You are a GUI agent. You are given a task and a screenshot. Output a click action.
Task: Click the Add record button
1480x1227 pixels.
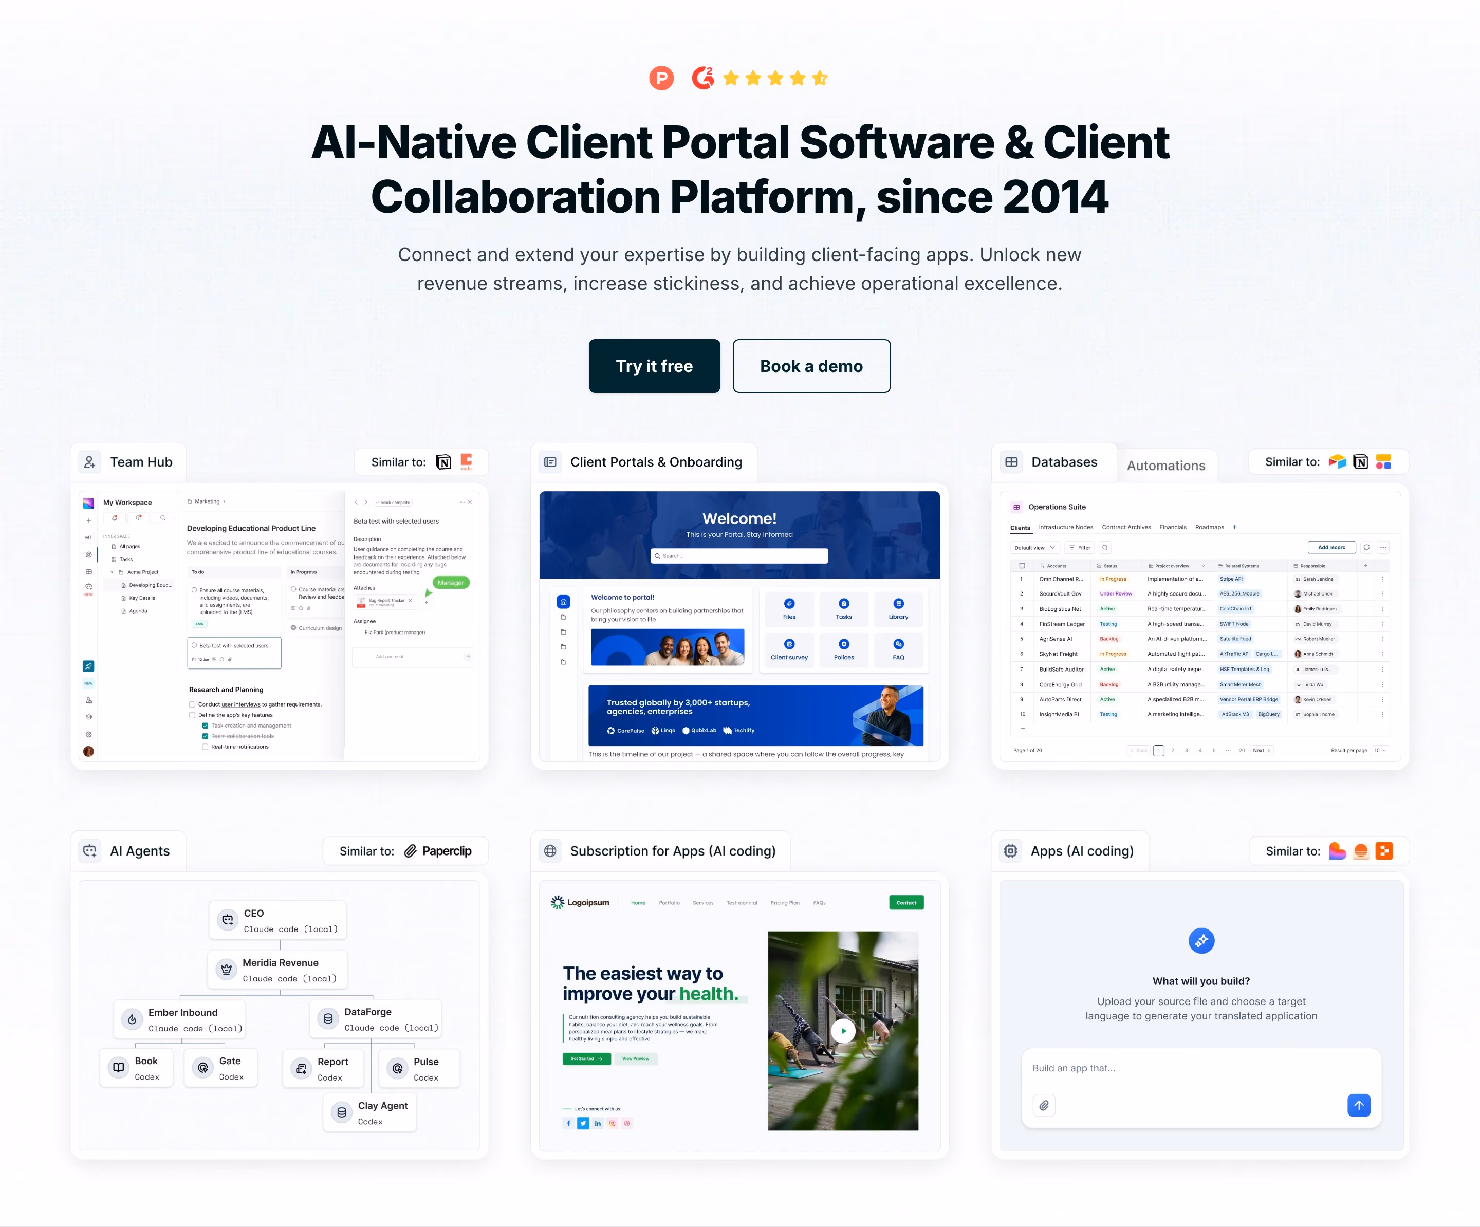(x=1331, y=548)
